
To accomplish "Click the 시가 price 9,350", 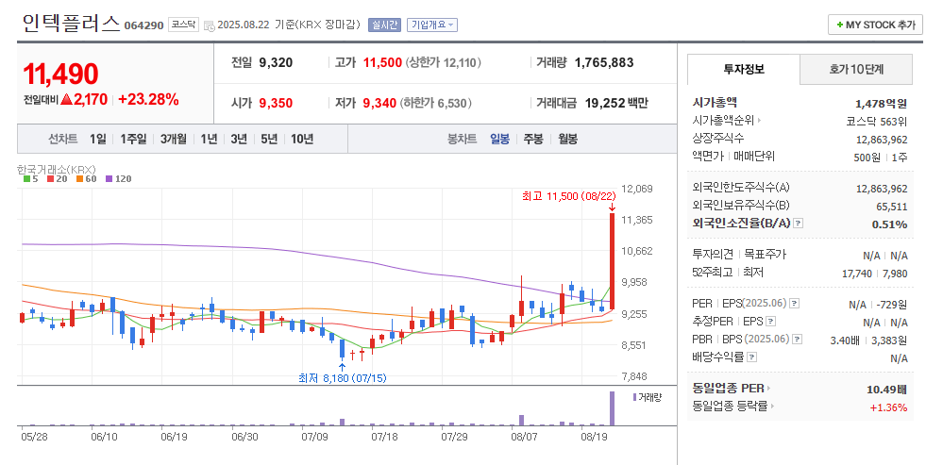I will [x=276, y=104].
